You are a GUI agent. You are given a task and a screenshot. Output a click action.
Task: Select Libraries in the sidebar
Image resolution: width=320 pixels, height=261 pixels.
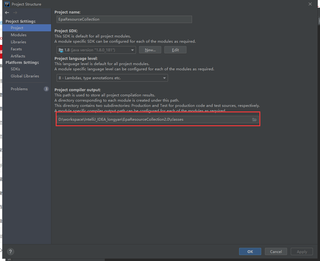[x=18, y=42]
